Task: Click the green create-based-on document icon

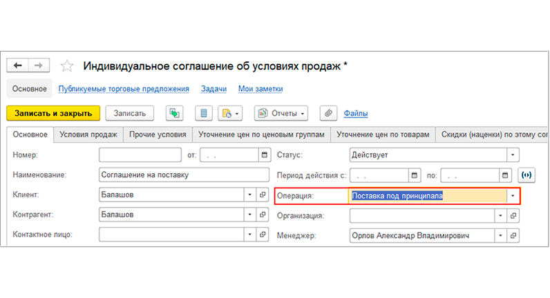Action: [x=174, y=113]
